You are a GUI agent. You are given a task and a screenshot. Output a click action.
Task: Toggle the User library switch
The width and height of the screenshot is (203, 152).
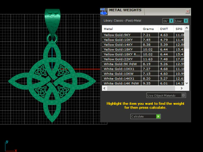[181, 21]
